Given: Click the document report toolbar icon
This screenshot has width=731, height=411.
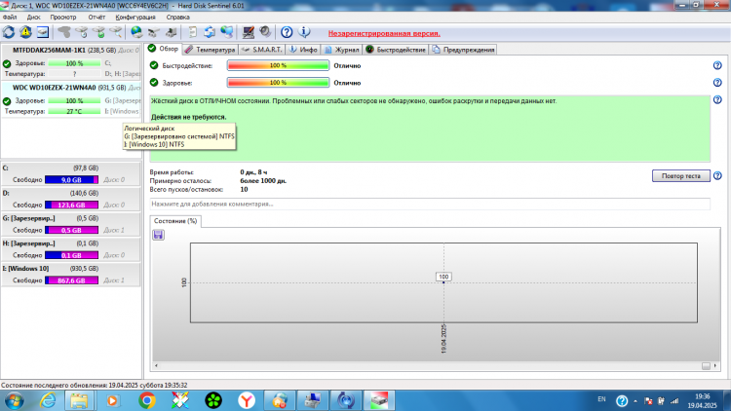Looking at the screenshot, I should point(192,32).
